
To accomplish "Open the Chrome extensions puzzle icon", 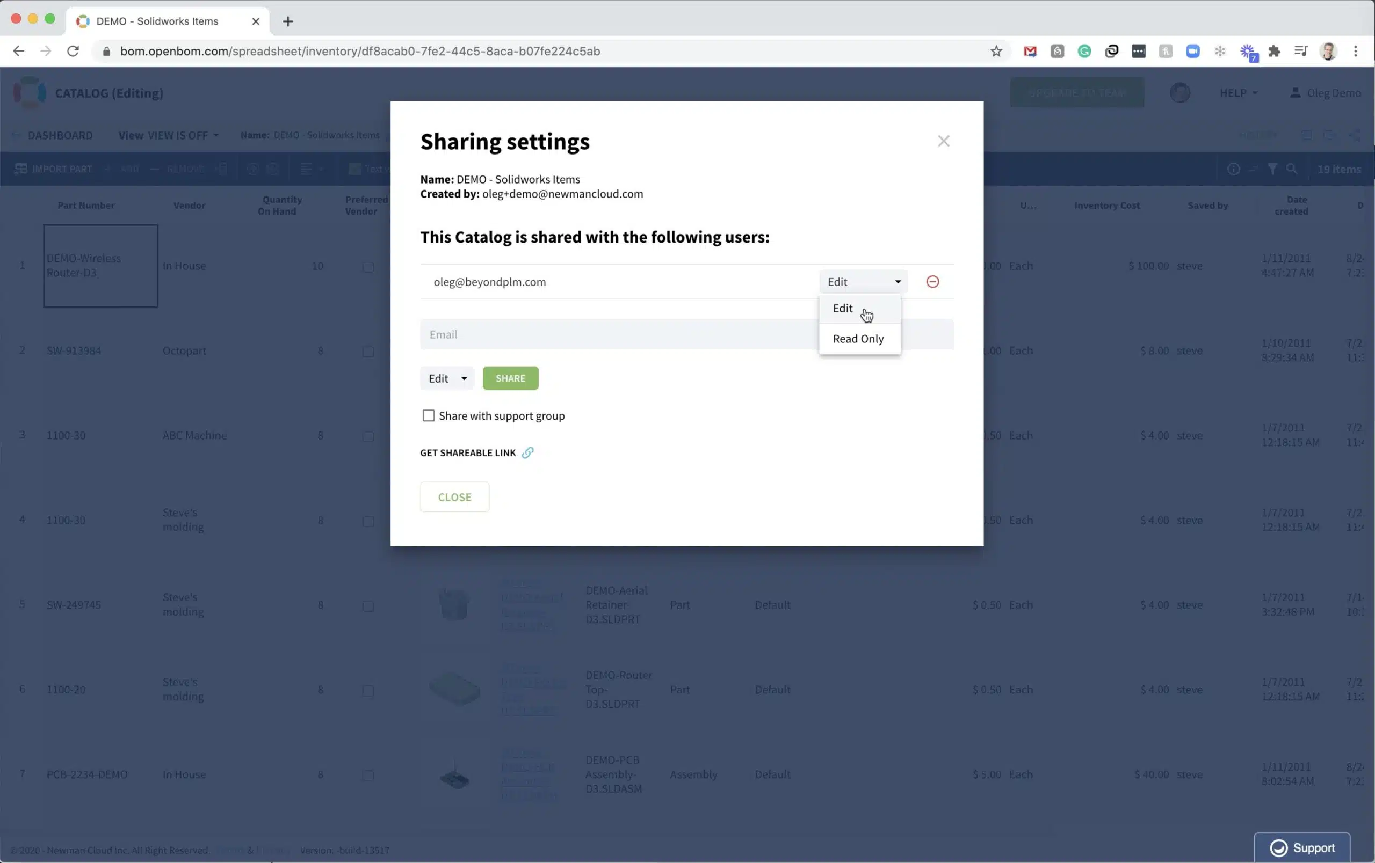I will coord(1275,52).
